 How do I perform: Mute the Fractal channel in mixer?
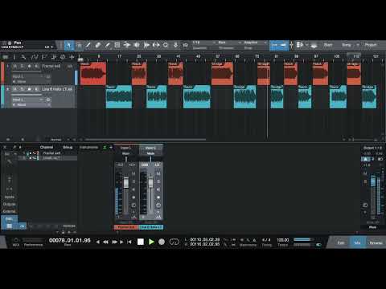133,173
